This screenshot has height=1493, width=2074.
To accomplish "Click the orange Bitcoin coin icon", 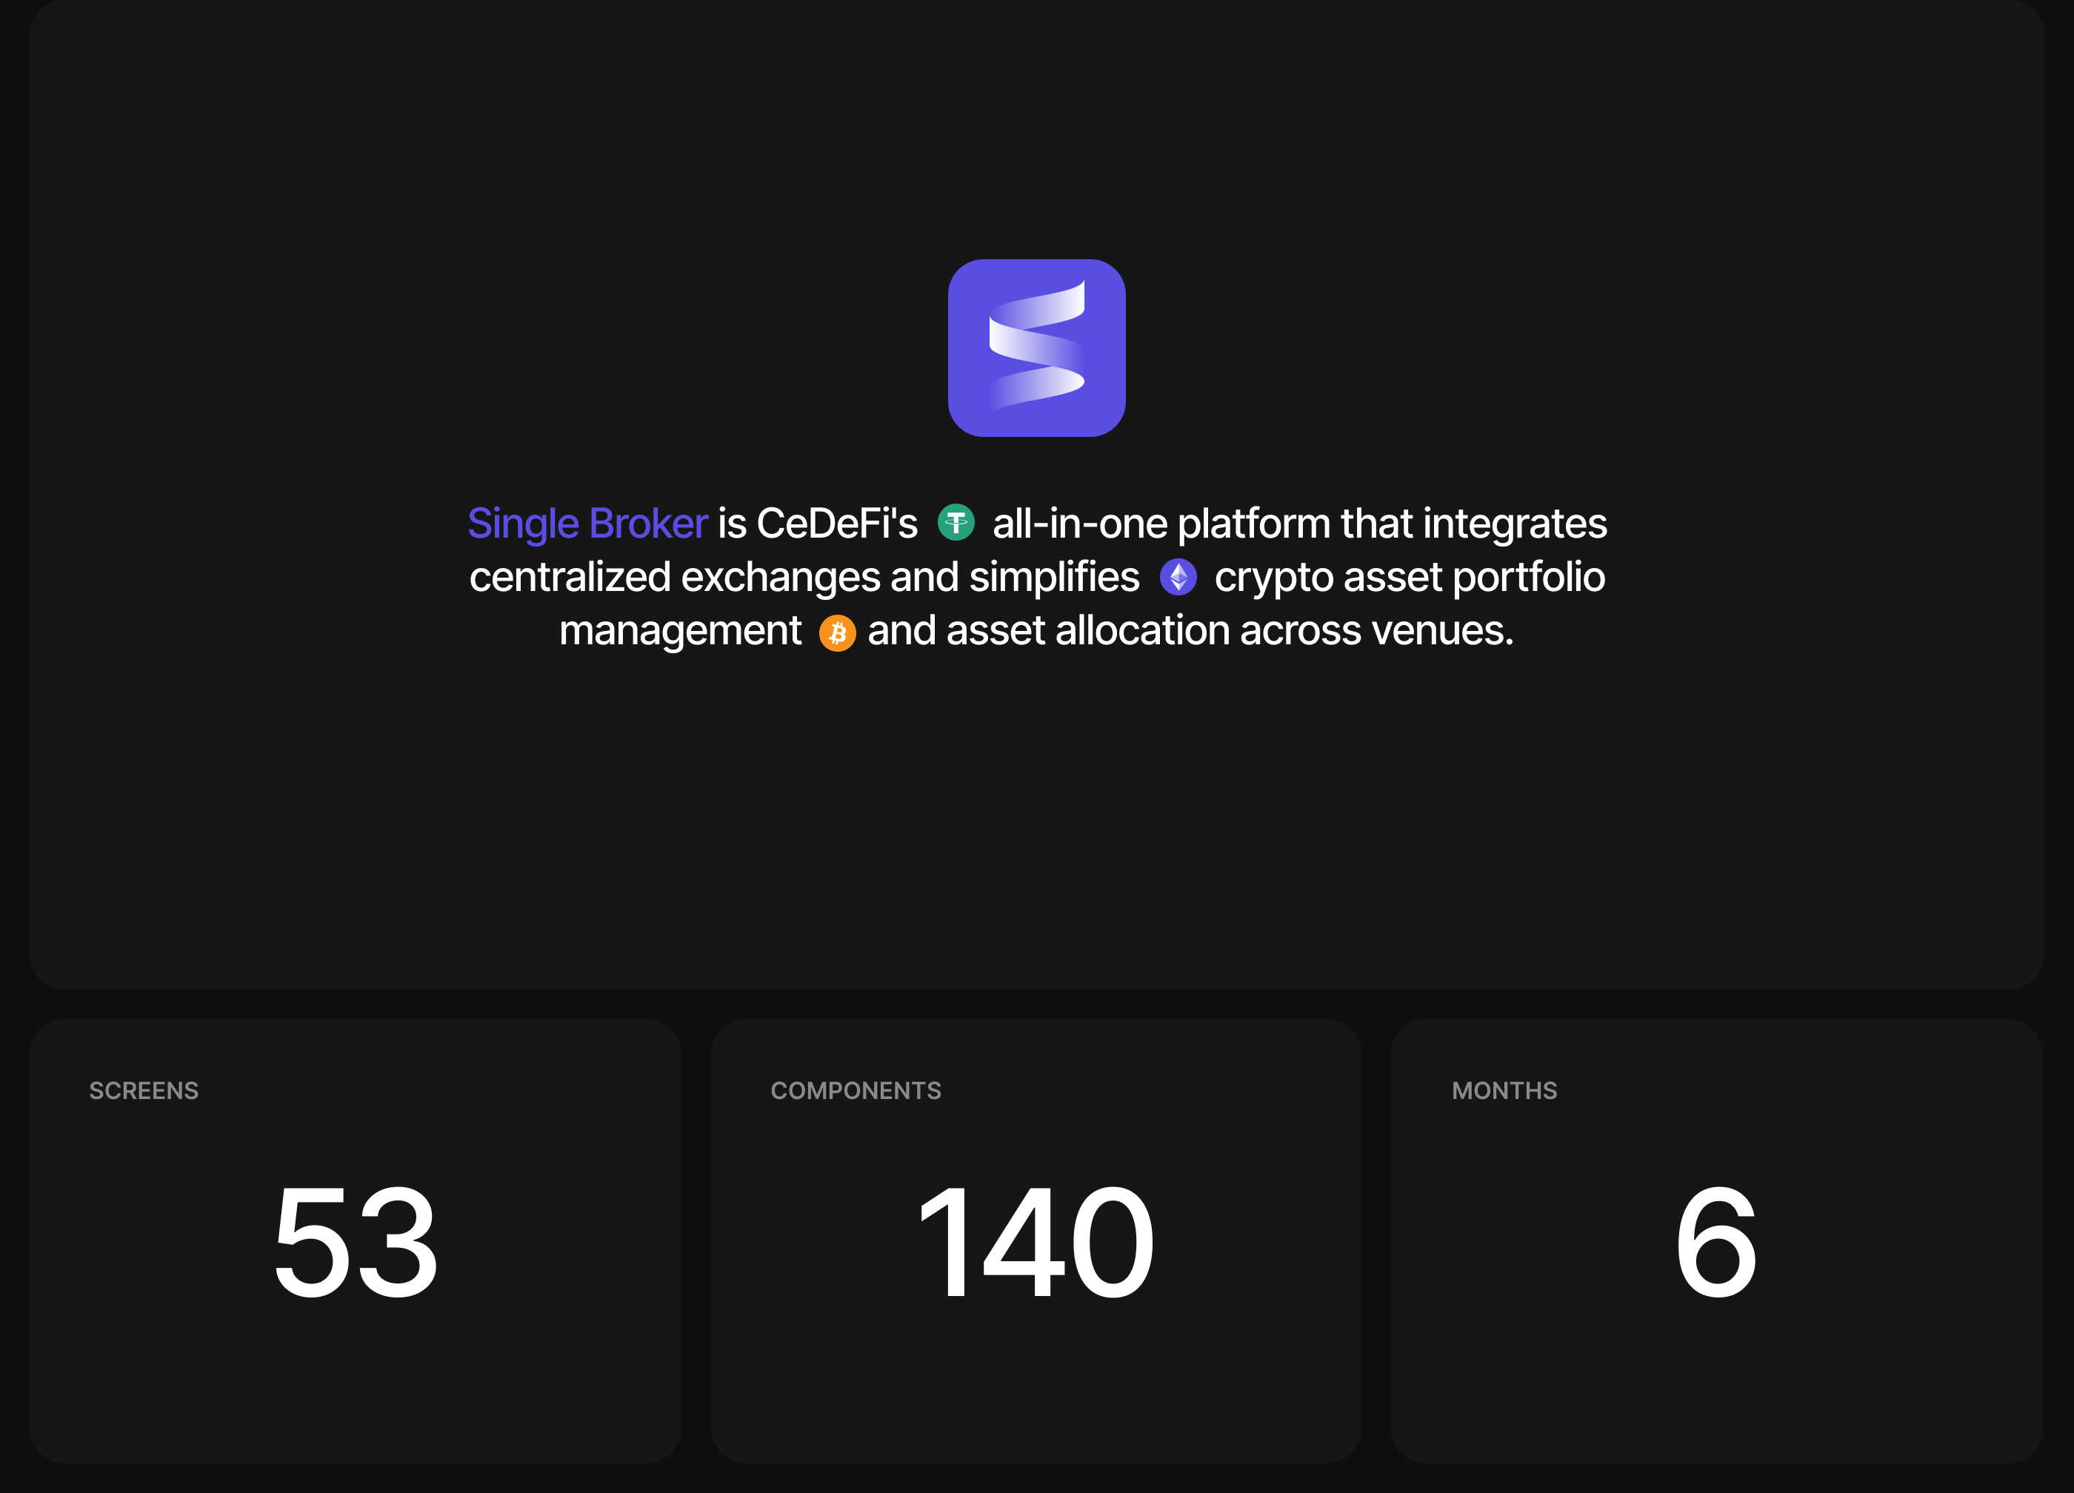I will point(837,632).
